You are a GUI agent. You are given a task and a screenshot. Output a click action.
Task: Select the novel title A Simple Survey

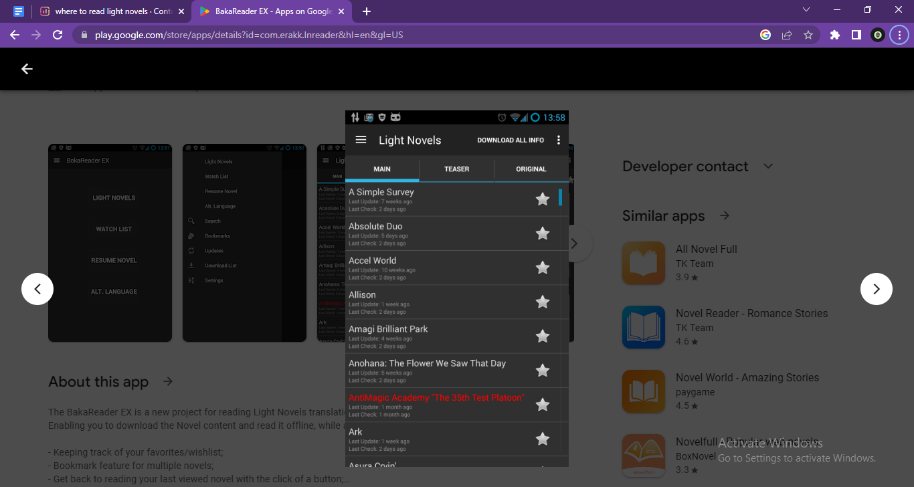381,192
